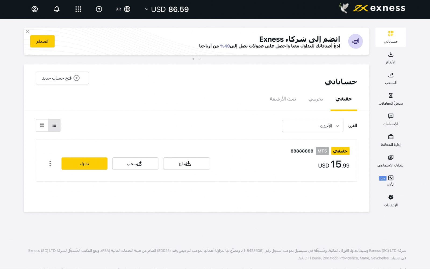This screenshot has width=430, height=269.
Task: Switch to the تجريبي demo accounts tab
Action: pos(316,99)
